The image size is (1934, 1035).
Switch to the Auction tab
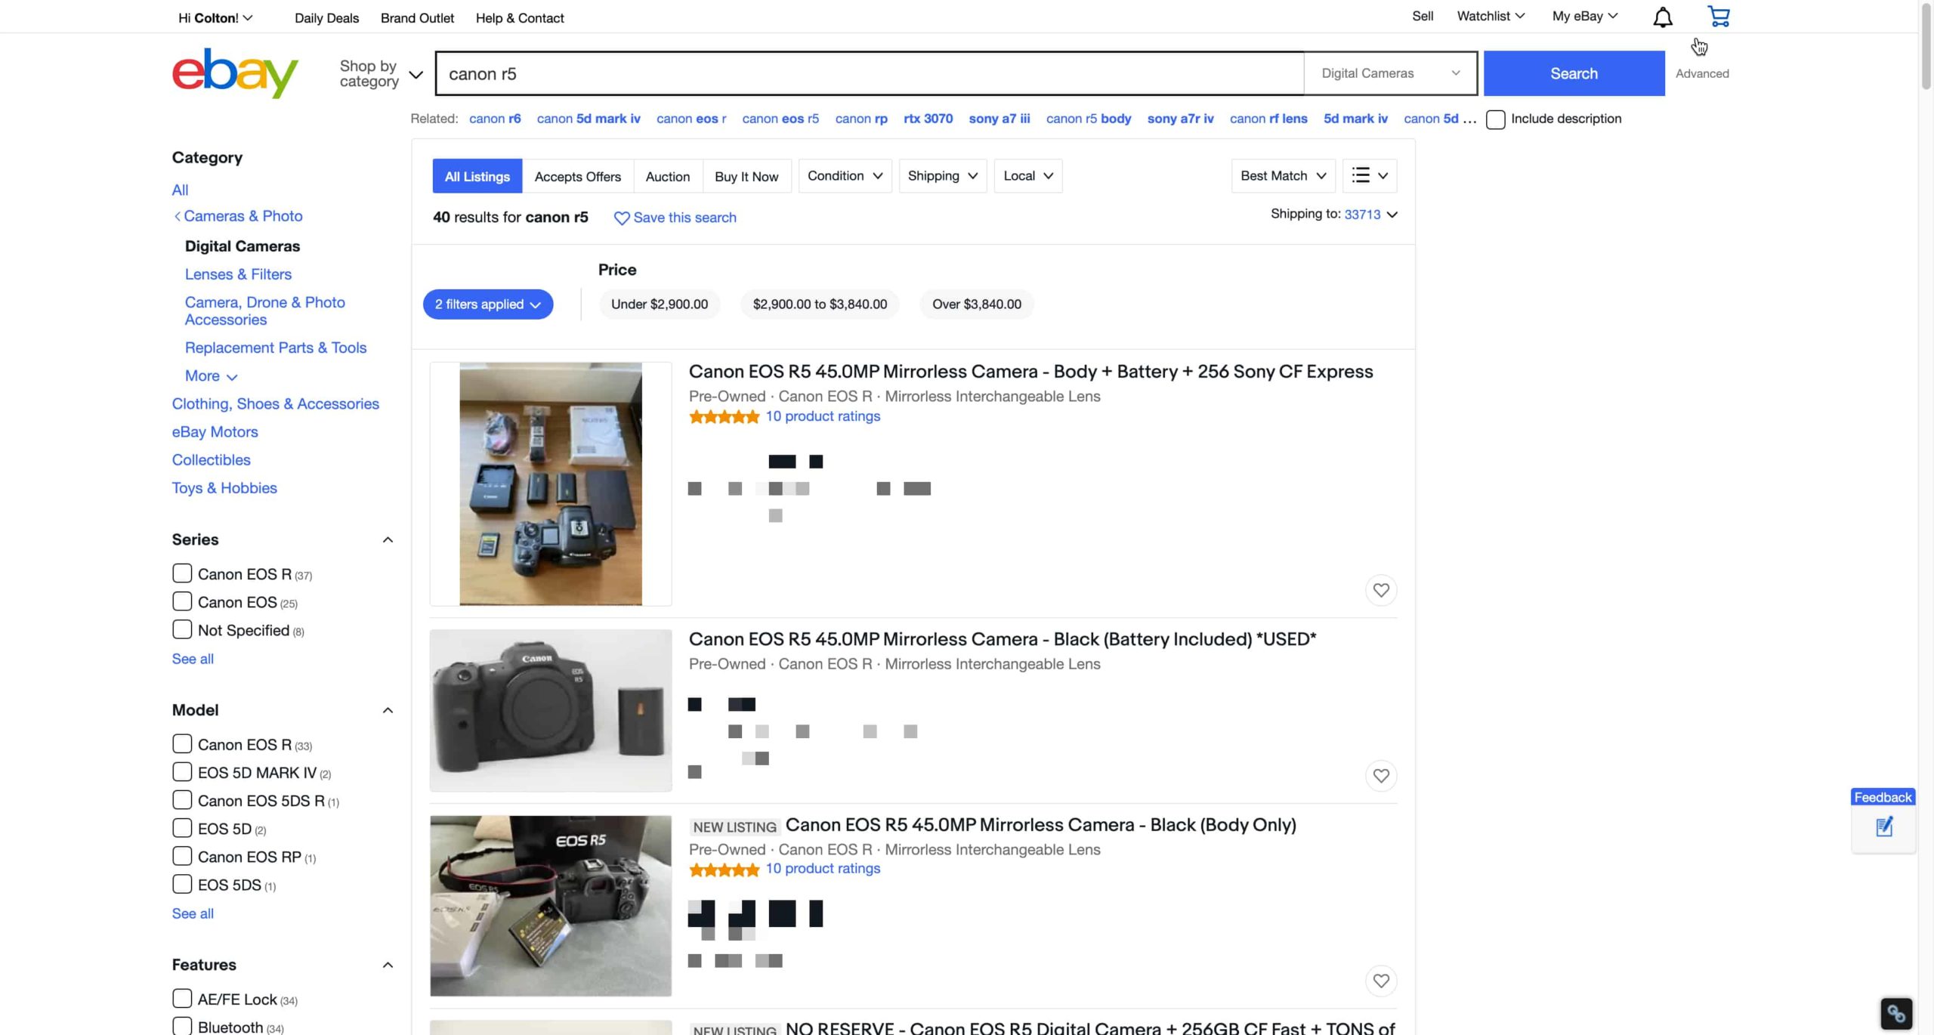coord(667,177)
